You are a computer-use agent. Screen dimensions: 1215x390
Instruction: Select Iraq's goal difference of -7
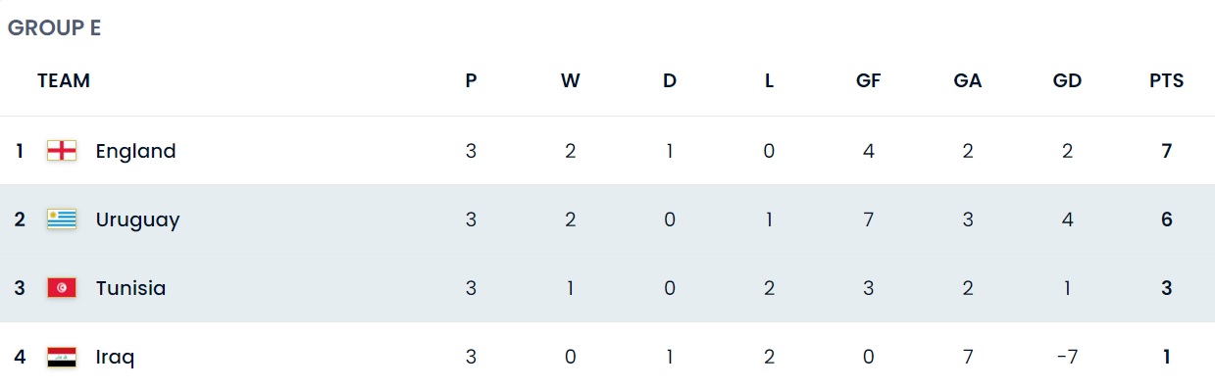coord(1067,357)
